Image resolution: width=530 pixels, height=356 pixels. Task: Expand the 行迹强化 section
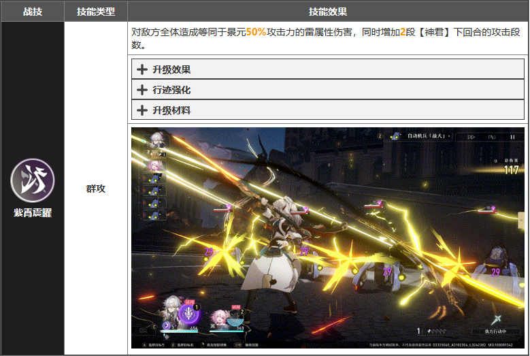tap(327, 90)
